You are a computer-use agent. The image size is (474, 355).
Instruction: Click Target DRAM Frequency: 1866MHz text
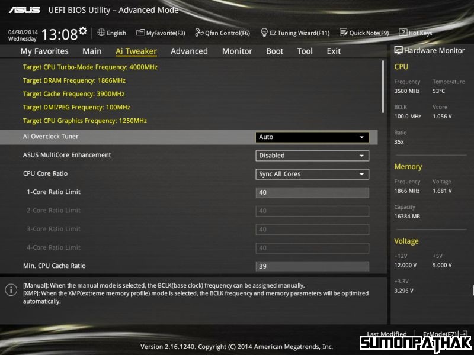click(x=74, y=80)
